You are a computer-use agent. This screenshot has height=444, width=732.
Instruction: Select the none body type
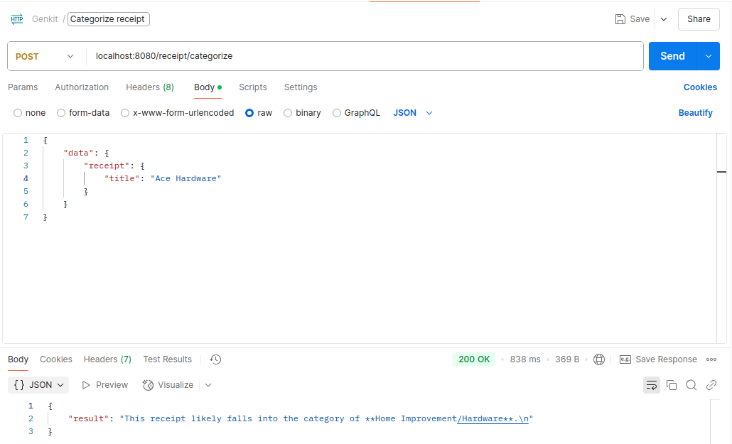[x=18, y=113]
